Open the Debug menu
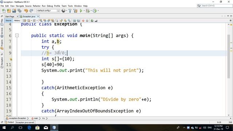This screenshot has height=131, width=233. coord(50,6)
